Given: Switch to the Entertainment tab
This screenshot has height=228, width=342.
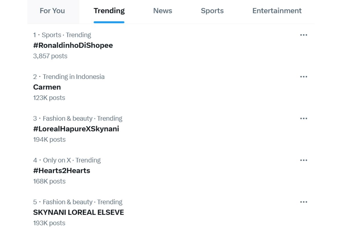Looking at the screenshot, I should (x=277, y=11).
